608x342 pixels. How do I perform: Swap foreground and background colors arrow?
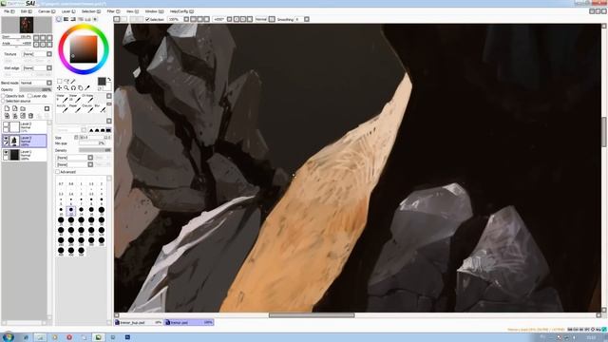(x=109, y=80)
